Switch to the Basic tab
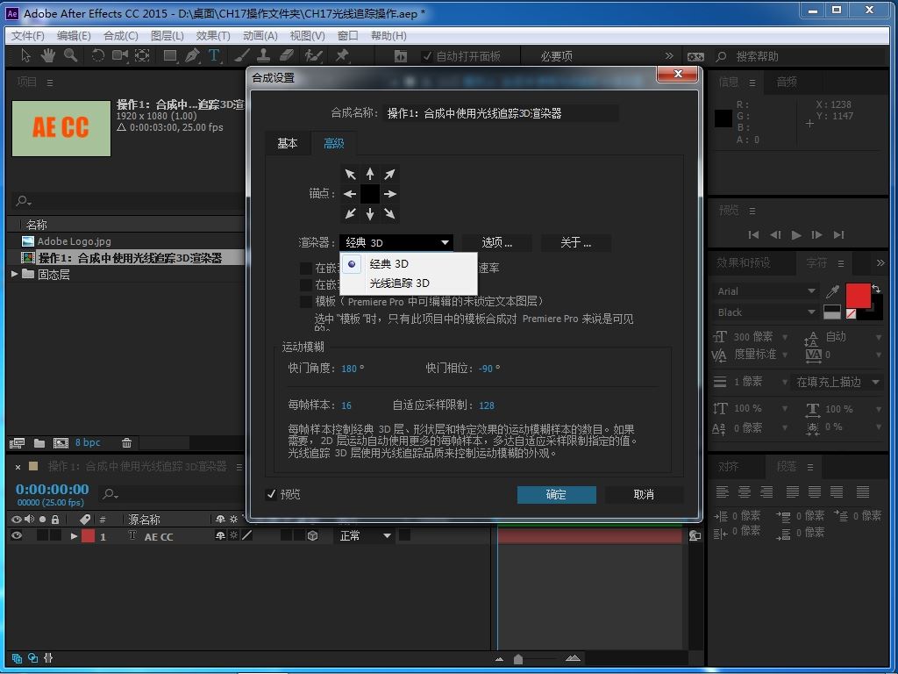The image size is (898, 674). pyautogui.click(x=288, y=143)
